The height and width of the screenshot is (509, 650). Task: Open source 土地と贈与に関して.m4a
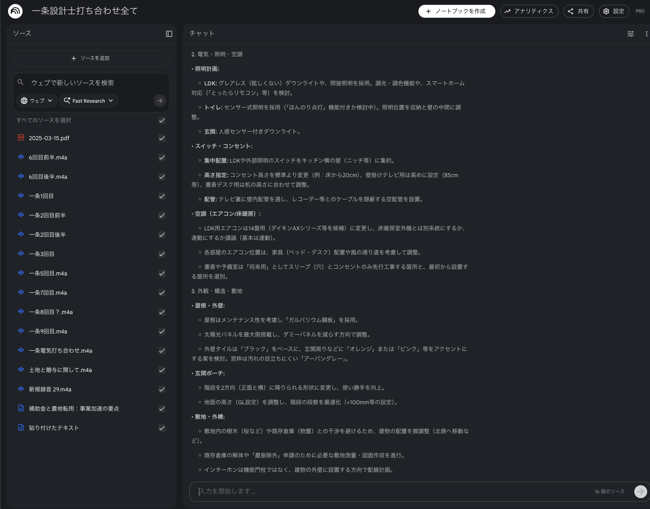(60, 370)
